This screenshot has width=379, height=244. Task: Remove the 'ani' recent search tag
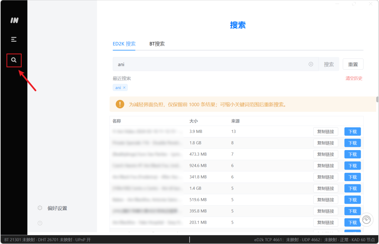[124, 87]
